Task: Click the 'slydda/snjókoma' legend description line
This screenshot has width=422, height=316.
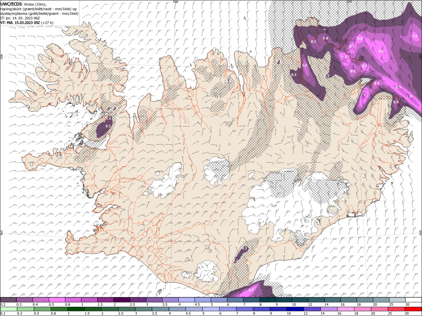Action: [39, 13]
